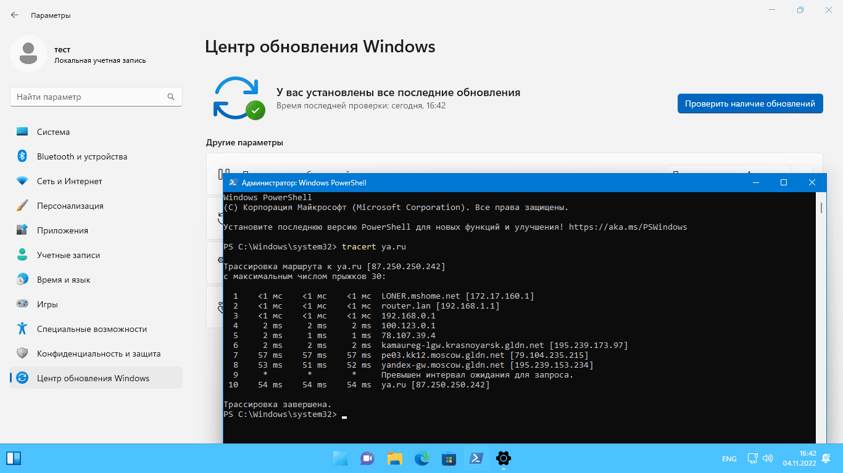Click 'Превышен интервал ожидания для запроса.' line
The image size is (843, 473).
tap(477, 374)
